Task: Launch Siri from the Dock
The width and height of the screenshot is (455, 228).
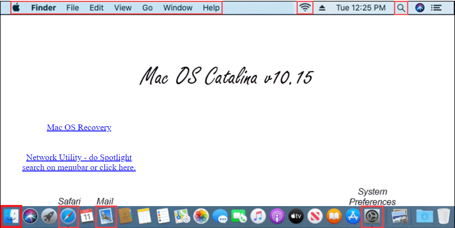Action: (30, 216)
